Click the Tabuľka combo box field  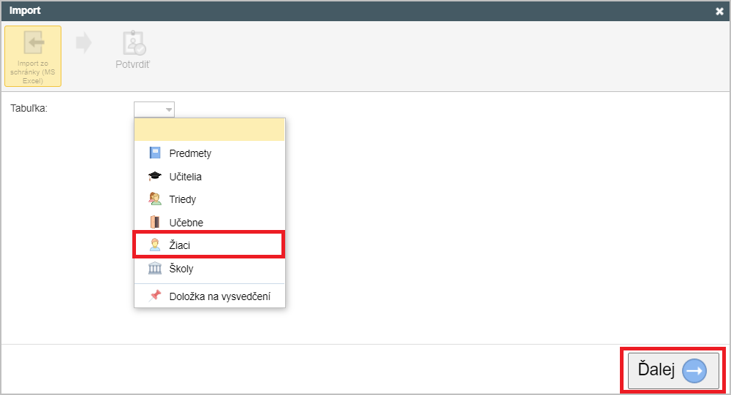[154, 110]
